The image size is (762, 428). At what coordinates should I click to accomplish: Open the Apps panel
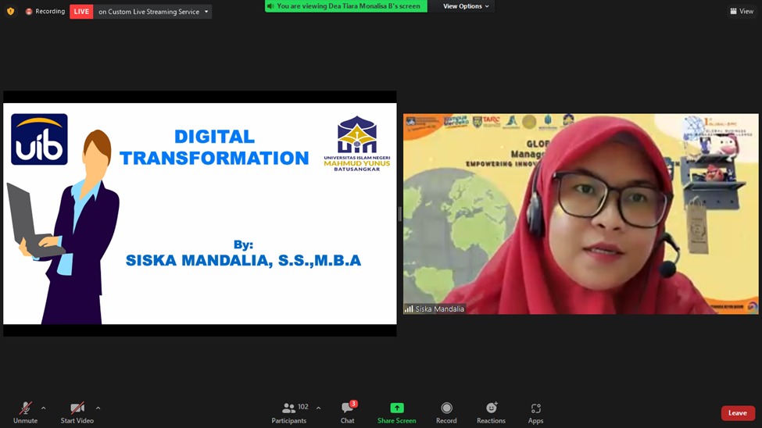pyautogui.click(x=535, y=412)
